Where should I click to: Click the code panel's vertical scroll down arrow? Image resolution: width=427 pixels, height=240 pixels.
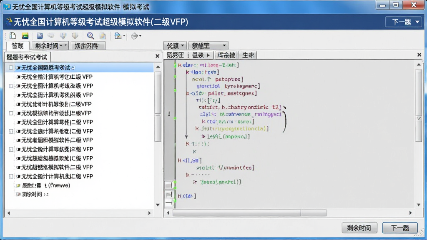click(419, 205)
